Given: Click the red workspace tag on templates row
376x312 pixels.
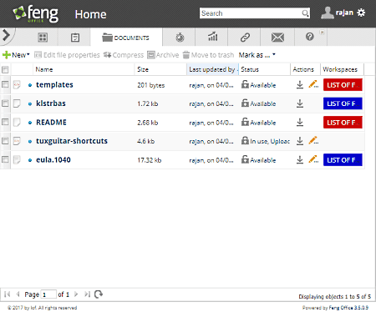Looking at the screenshot, I should point(343,85).
